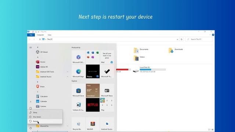This screenshot has height=132, width=235.
Task: Click This PC in the address bar
Action: [50, 39]
